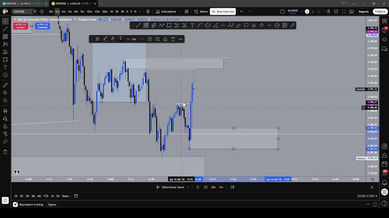389x218 pixels.
Task: Select the callout comment tool in favorites toolbar
Action: point(246,25)
